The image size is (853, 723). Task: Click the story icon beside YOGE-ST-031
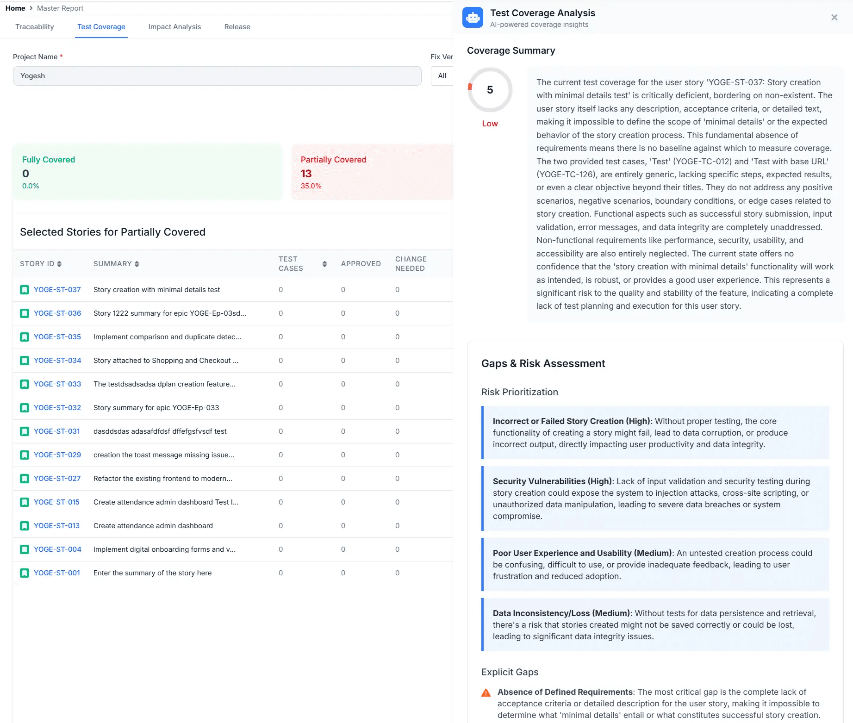[x=25, y=431]
